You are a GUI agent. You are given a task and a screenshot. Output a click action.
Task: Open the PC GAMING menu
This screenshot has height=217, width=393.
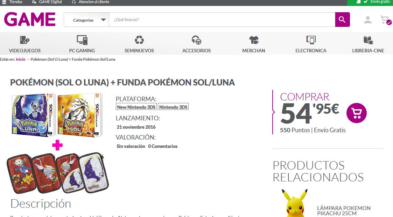tap(82, 51)
